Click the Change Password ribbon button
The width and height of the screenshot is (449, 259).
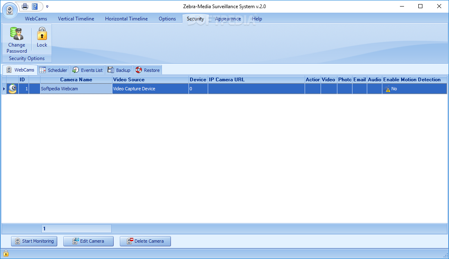pyautogui.click(x=17, y=40)
